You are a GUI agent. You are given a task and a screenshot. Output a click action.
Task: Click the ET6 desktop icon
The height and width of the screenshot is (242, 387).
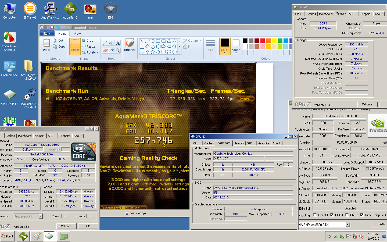(110, 11)
